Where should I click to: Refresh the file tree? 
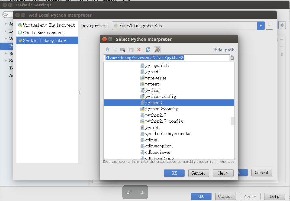[x=148, y=49]
